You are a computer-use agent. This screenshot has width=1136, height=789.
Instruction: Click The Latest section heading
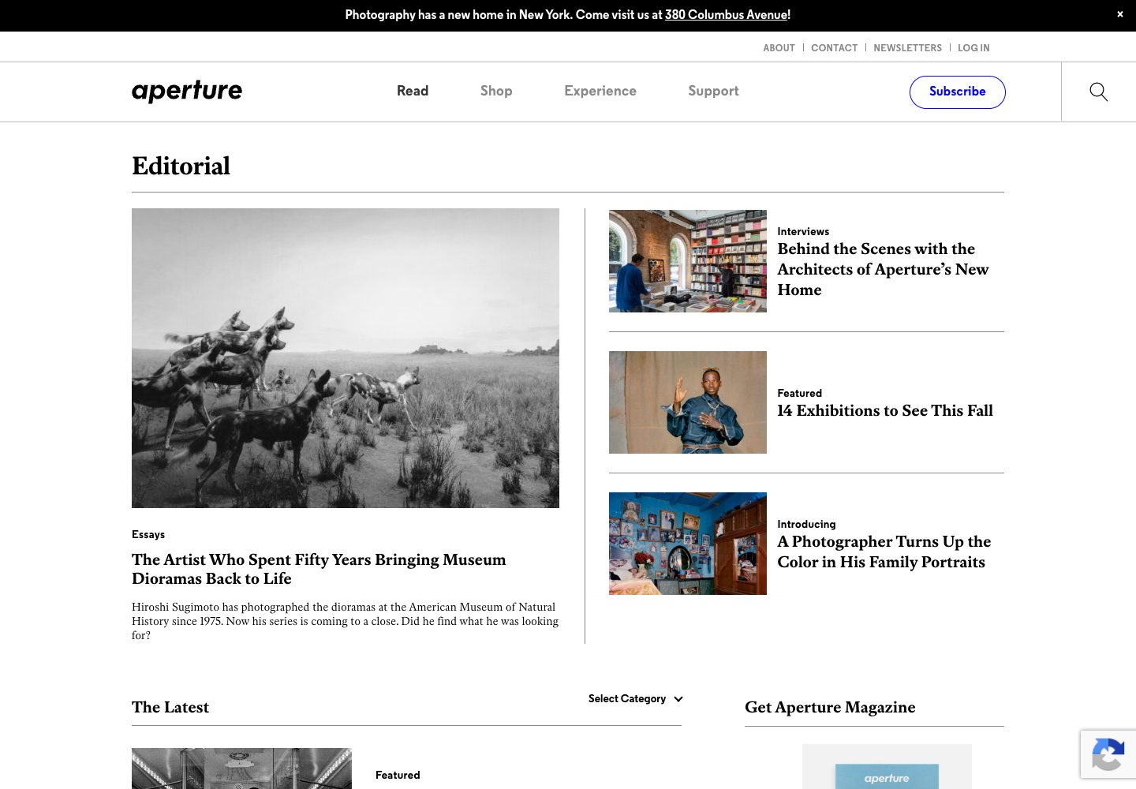170,707
